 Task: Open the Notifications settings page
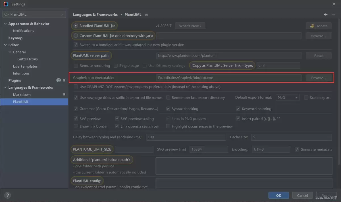[x=23, y=31]
